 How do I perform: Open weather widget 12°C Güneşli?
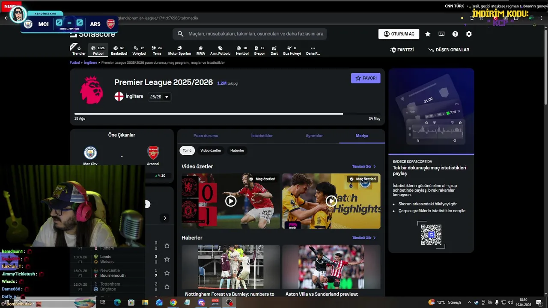tap(444, 302)
